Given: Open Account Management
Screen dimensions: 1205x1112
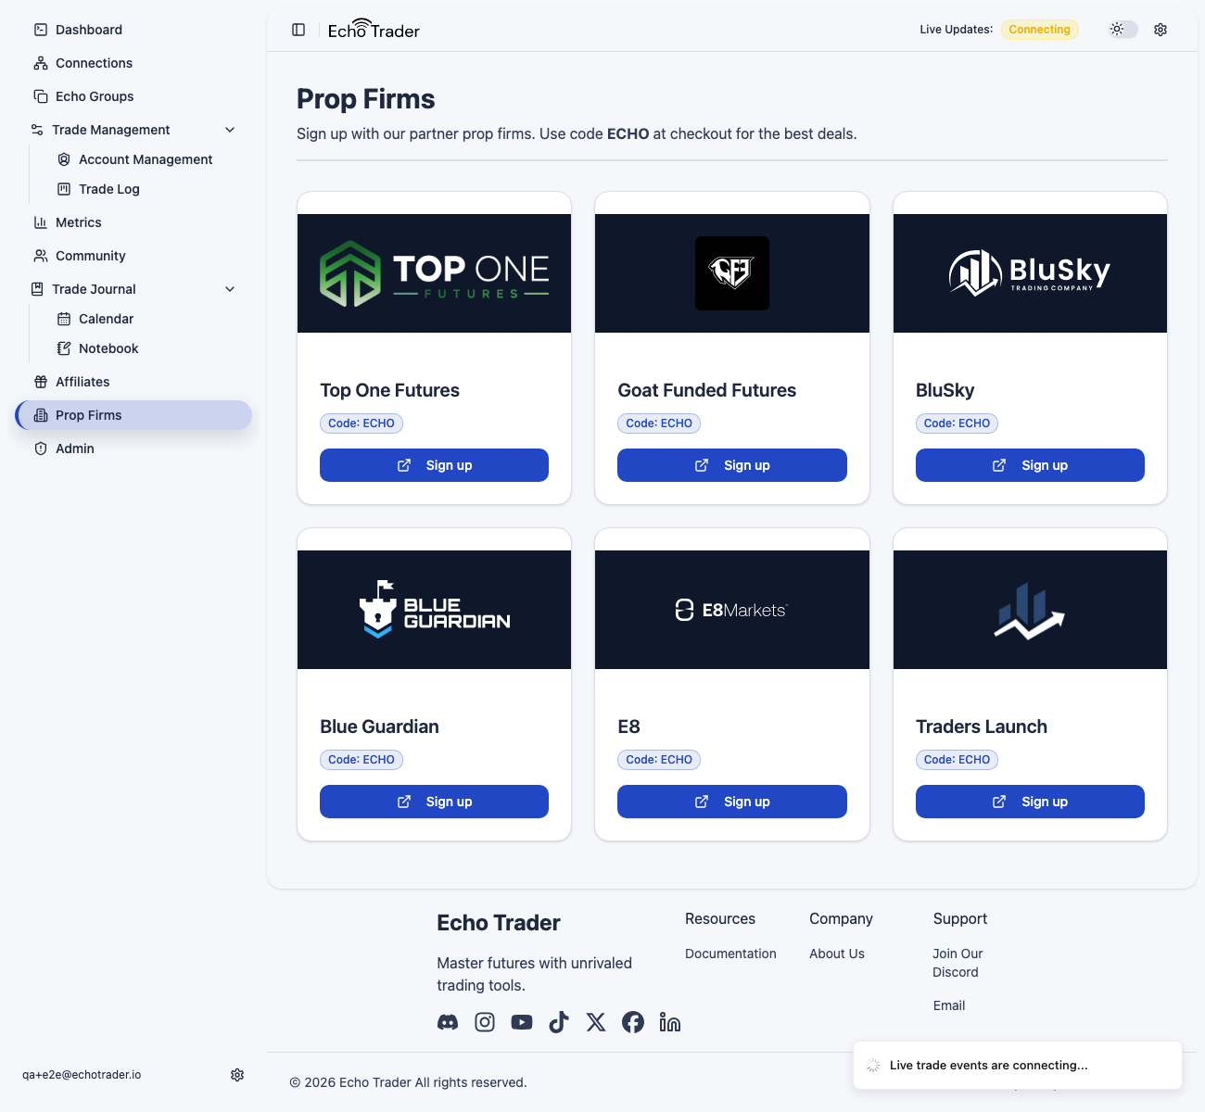Looking at the screenshot, I should coord(145,159).
